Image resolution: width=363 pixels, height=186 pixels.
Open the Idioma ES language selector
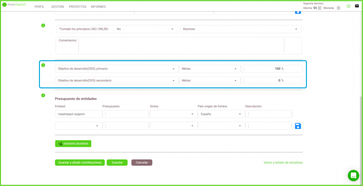319,8
